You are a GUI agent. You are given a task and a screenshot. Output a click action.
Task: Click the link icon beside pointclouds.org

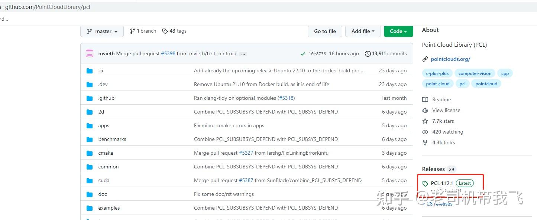(425, 59)
